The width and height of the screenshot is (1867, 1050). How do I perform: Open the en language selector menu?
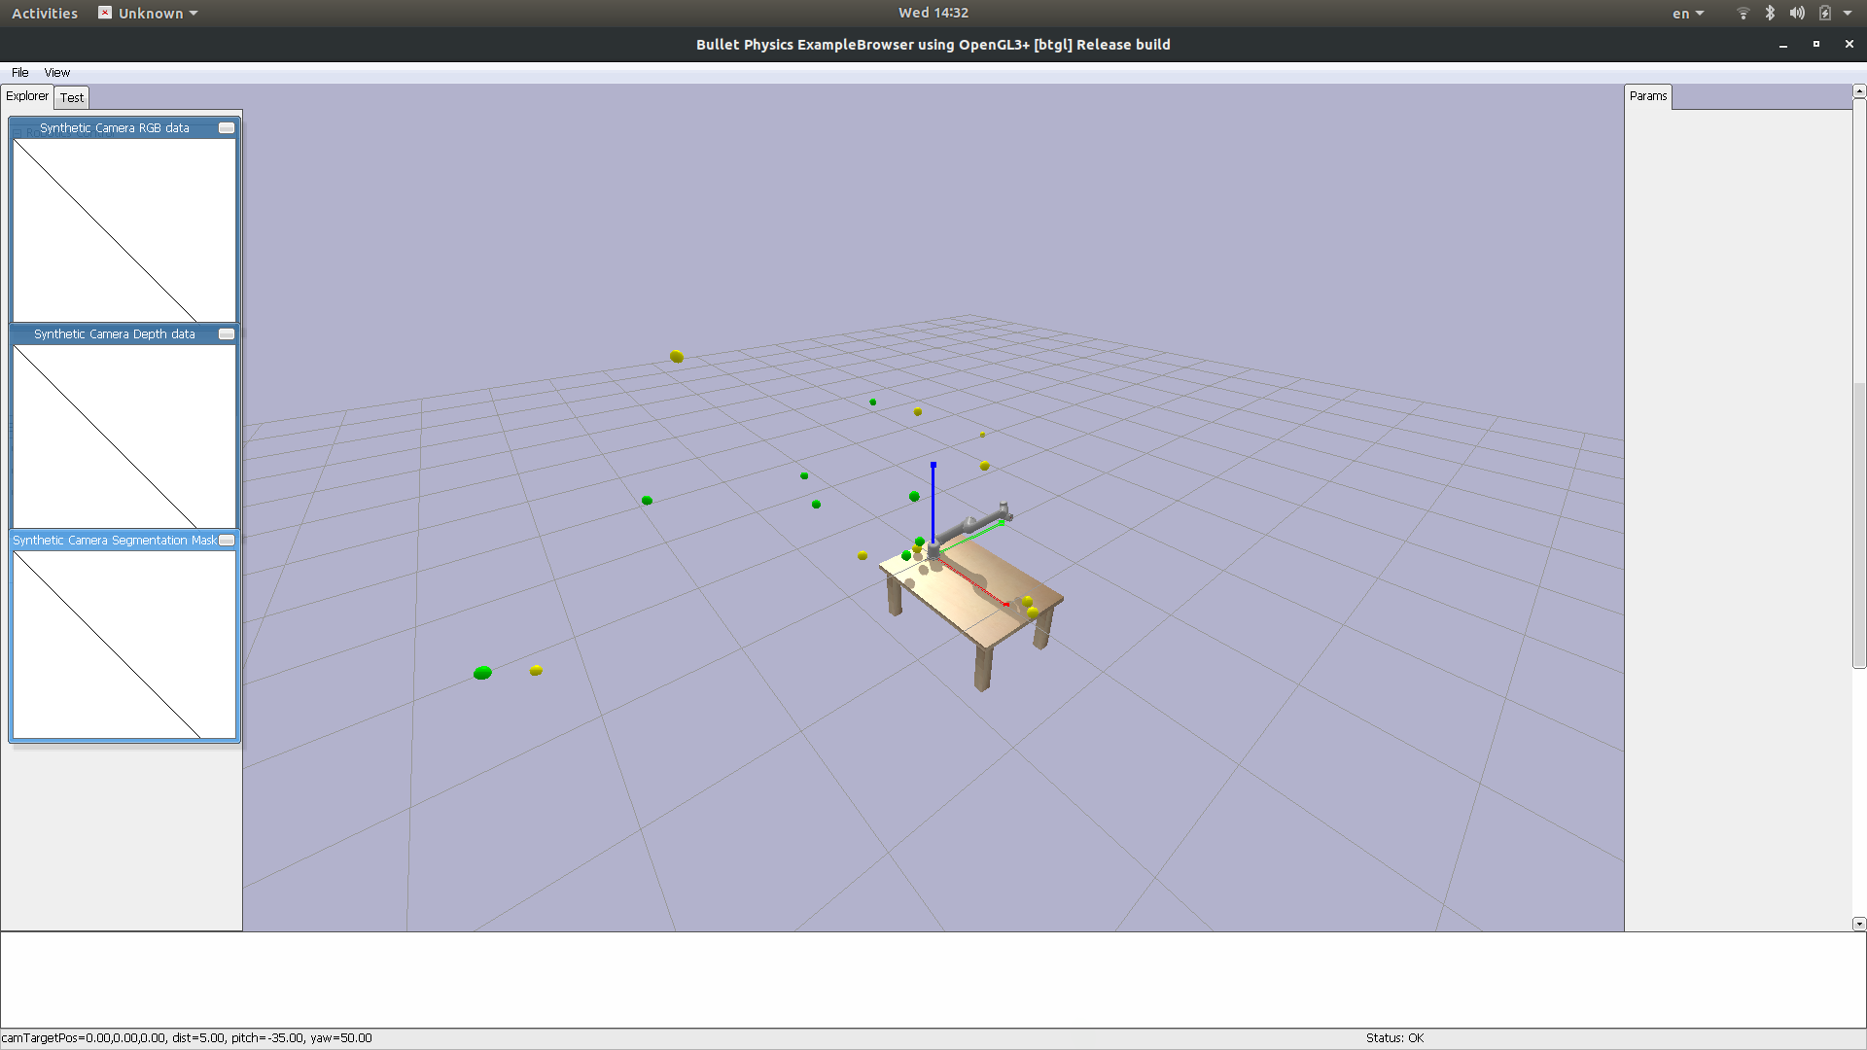coord(1687,13)
